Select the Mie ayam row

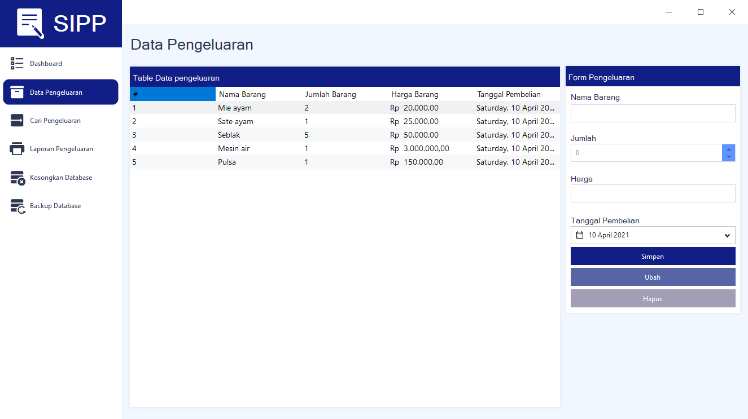point(345,108)
